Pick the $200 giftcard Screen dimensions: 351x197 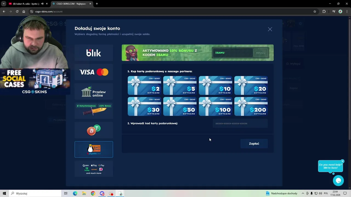tap(251, 106)
